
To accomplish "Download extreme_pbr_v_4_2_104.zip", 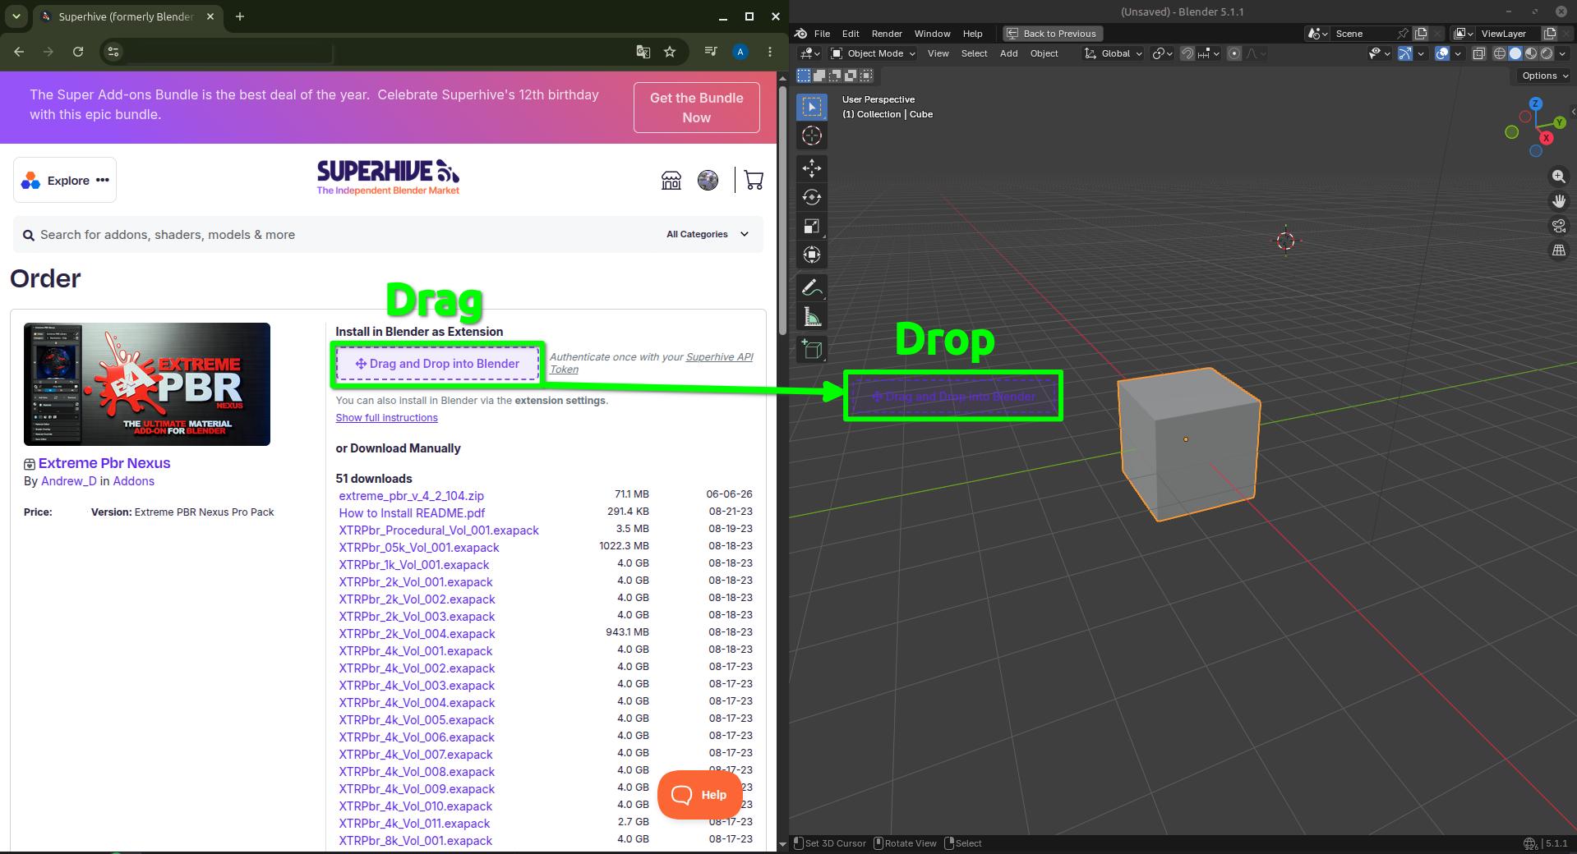I will click(x=411, y=495).
